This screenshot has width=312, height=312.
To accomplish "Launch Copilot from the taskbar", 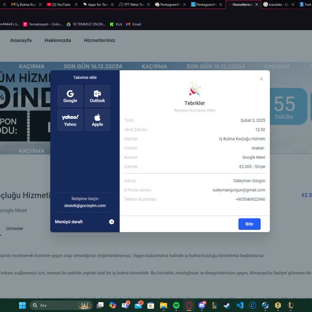I will coord(113,305).
